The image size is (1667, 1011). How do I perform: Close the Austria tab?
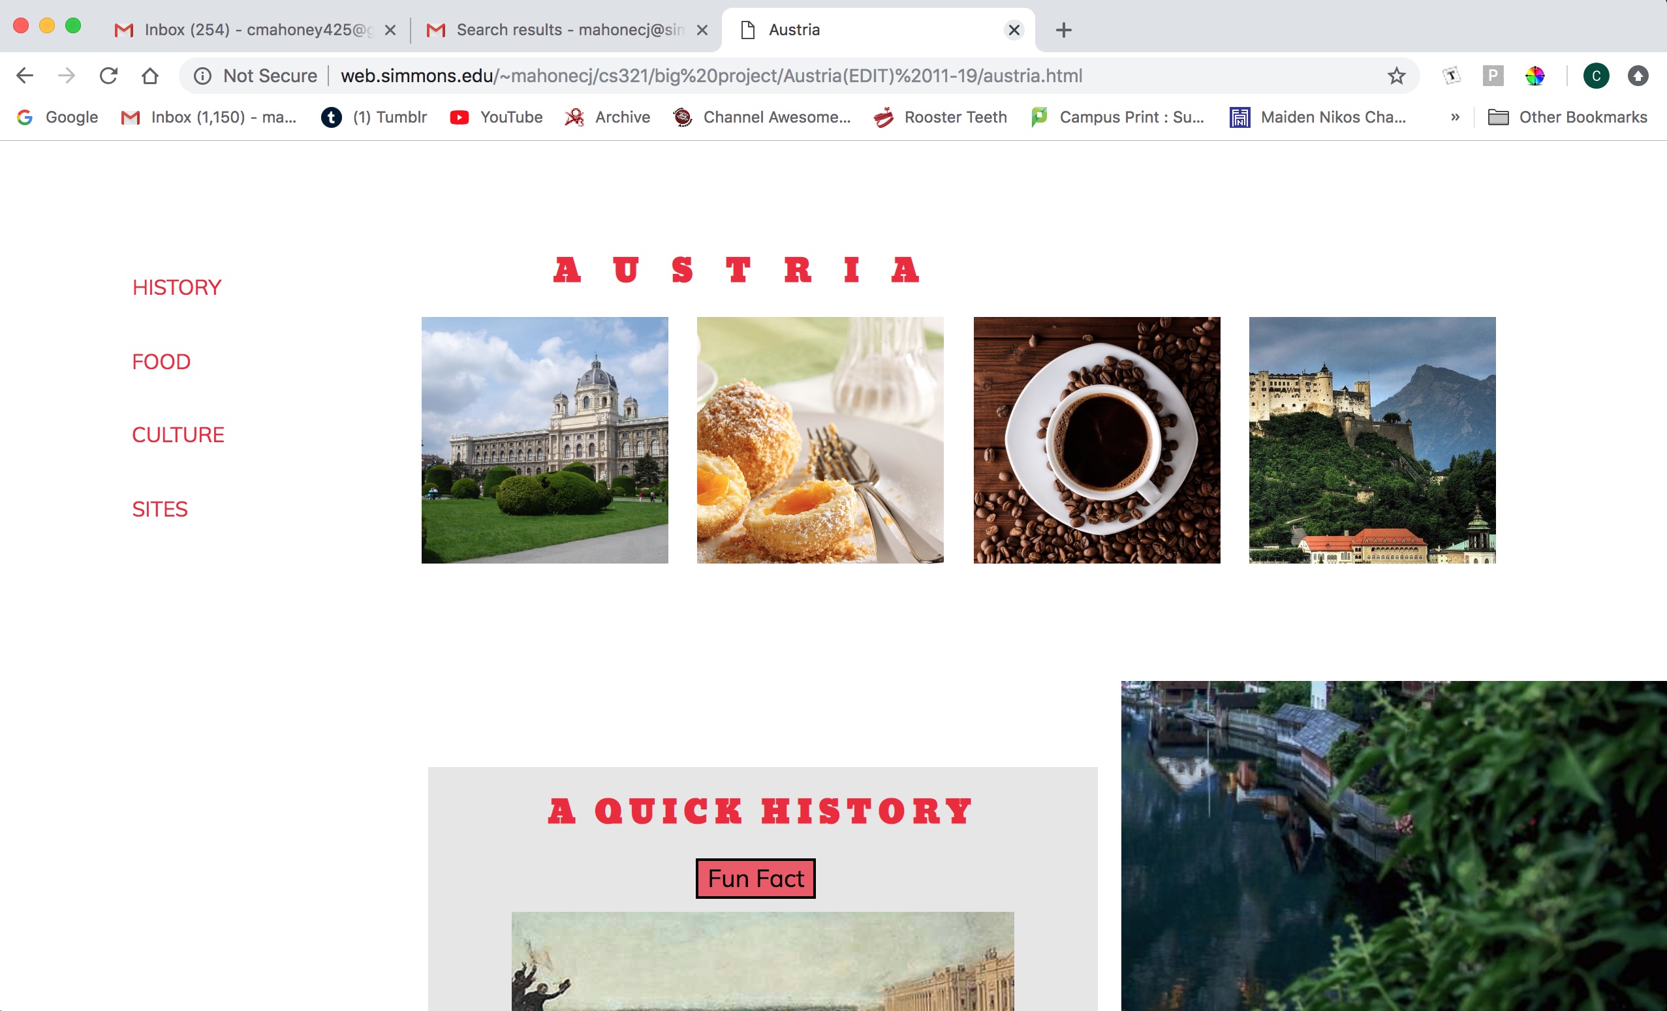tap(1014, 30)
